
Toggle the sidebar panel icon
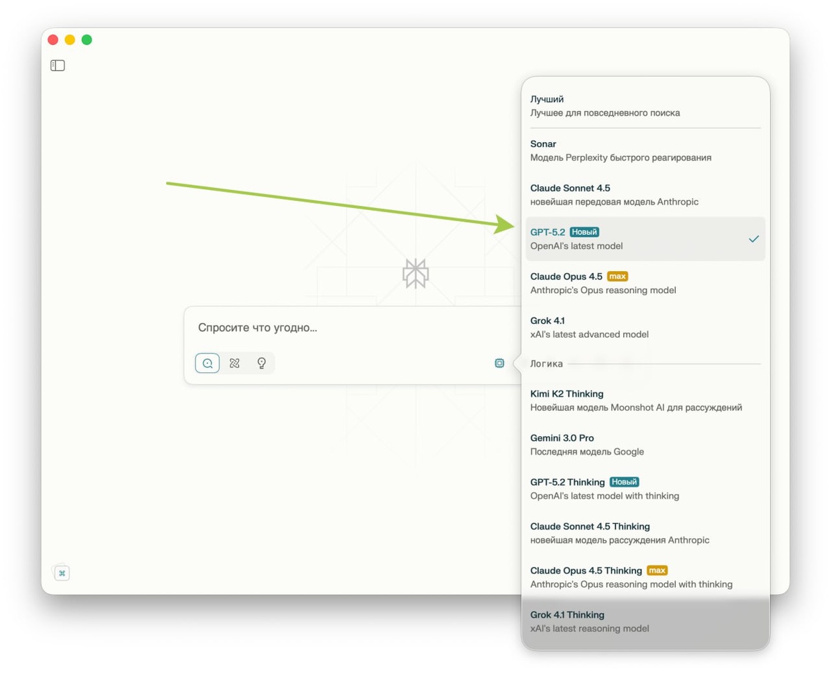57,66
